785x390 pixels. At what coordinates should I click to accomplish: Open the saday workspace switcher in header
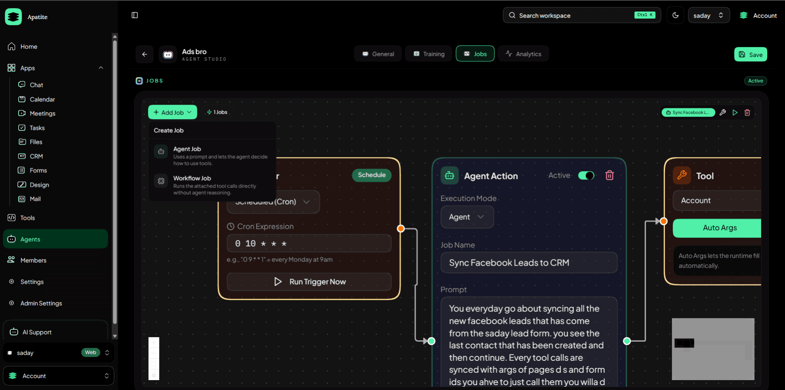tap(709, 15)
